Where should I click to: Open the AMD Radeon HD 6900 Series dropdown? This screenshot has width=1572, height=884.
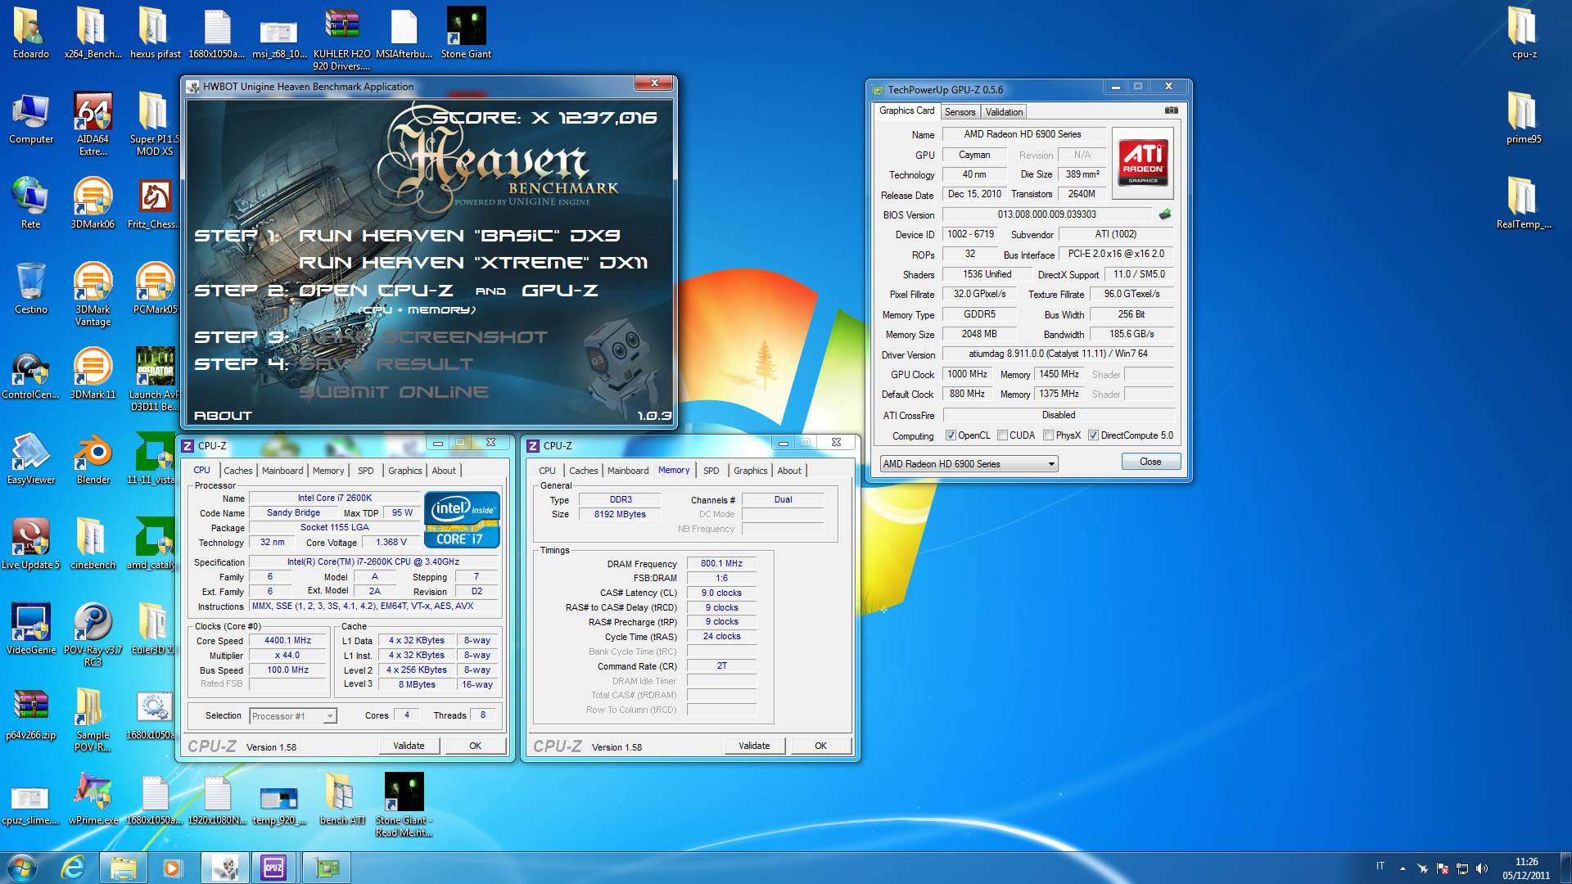969,464
